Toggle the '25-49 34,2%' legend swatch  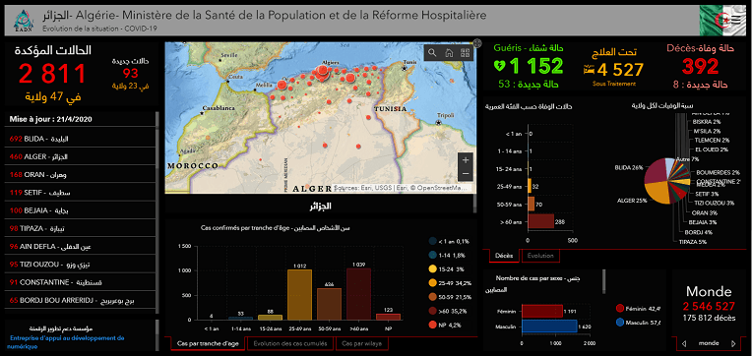(433, 283)
